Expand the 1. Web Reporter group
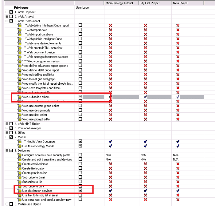The height and width of the screenshot is (206, 215). 7,12
